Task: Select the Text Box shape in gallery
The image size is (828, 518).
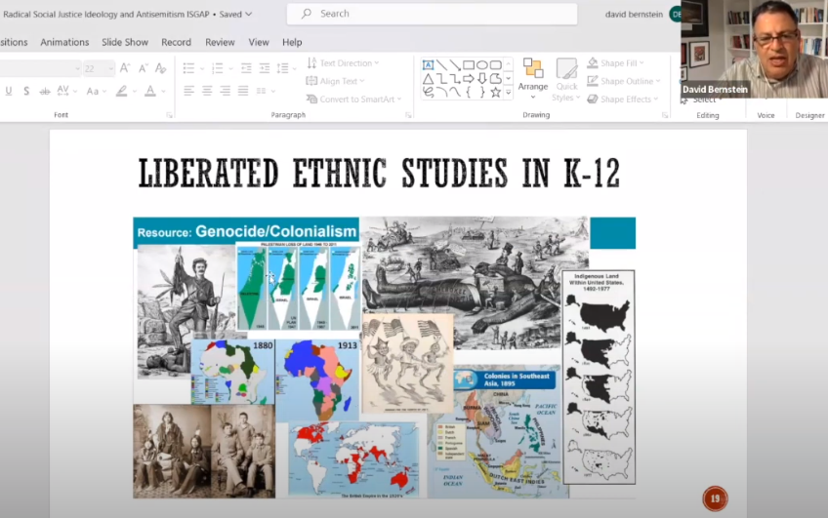Action: (x=428, y=64)
